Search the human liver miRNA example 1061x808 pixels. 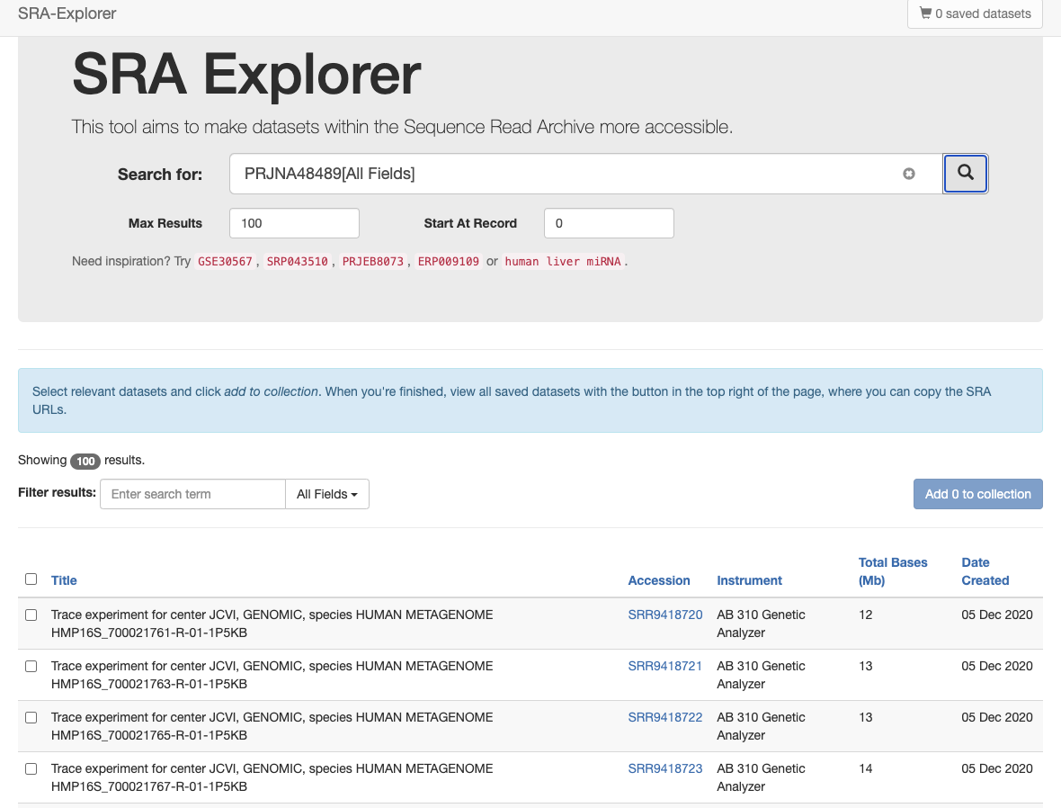pyautogui.click(x=563, y=261)
